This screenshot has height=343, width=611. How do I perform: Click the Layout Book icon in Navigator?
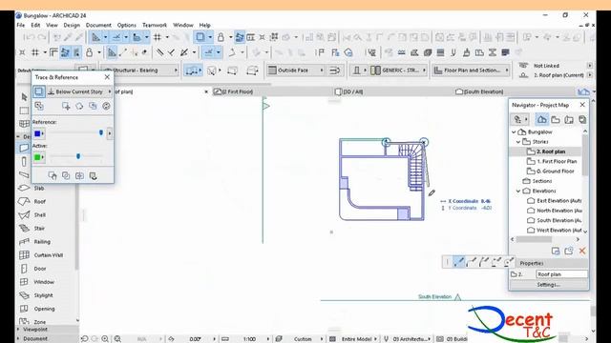click(x=569, y=120)
